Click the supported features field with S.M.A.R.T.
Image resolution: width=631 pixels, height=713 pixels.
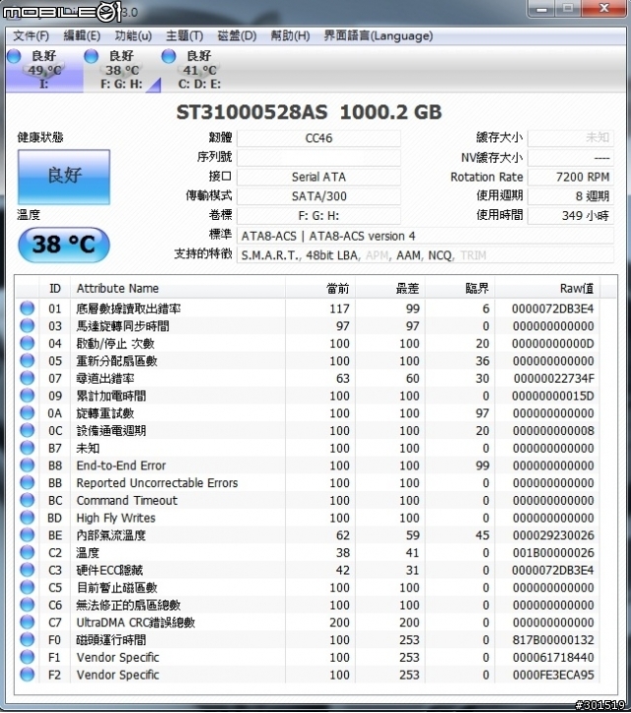point(425,255)
